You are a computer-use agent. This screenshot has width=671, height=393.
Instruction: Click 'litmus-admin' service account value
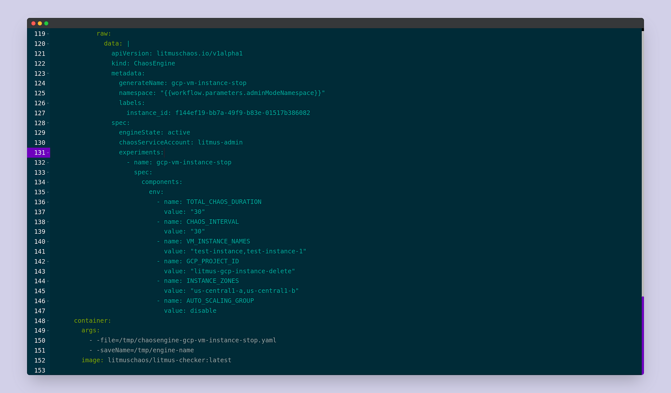[220, 143]
